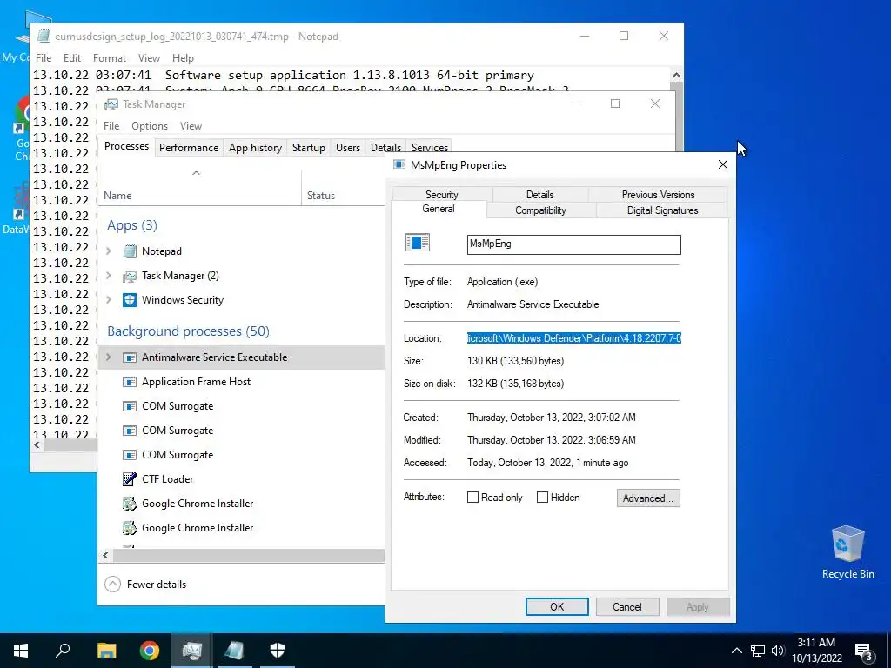Expand the Notepad app entry
Viewport: 891px width, 668px height.
[109, 250]
